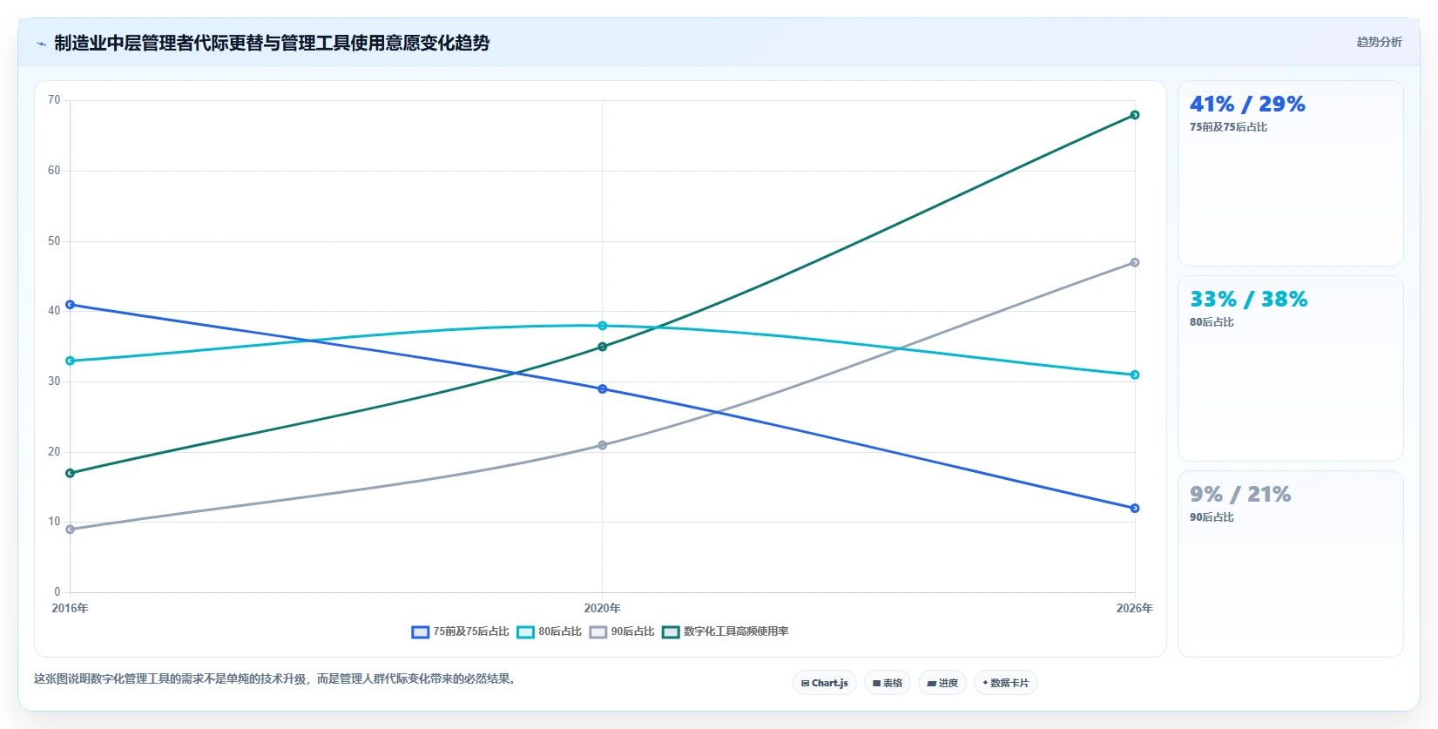Click the 2020年 x-axis label
The height and width of the screenshot is (729, 1438).
click(603, 608)
